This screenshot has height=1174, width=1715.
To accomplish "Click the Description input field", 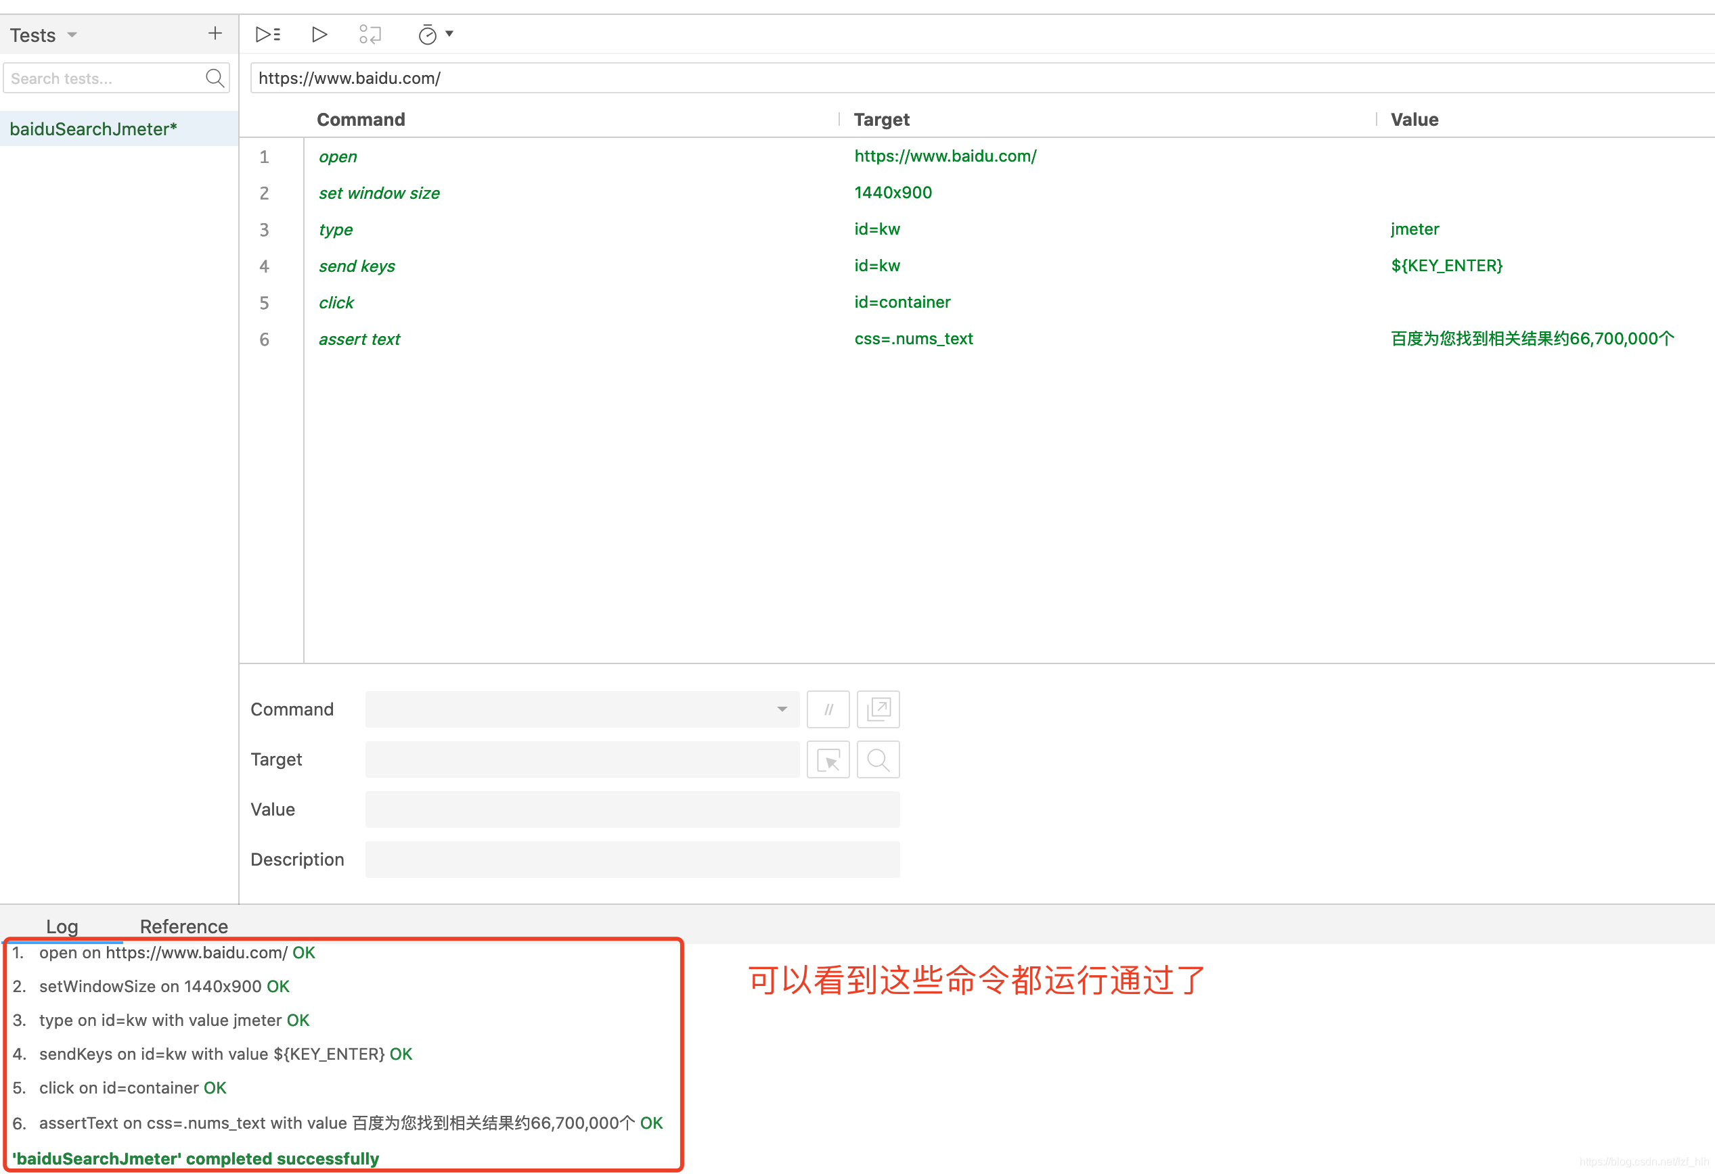I will 631,860.
